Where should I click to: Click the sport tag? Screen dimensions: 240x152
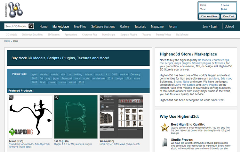(x=35, y=74)
